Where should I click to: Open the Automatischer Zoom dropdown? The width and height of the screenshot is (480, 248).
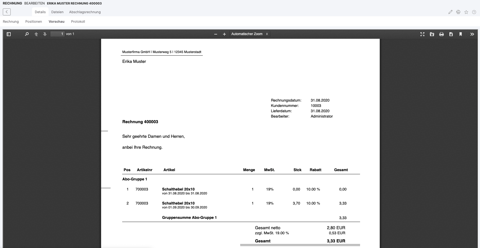(x=249, y=34)
